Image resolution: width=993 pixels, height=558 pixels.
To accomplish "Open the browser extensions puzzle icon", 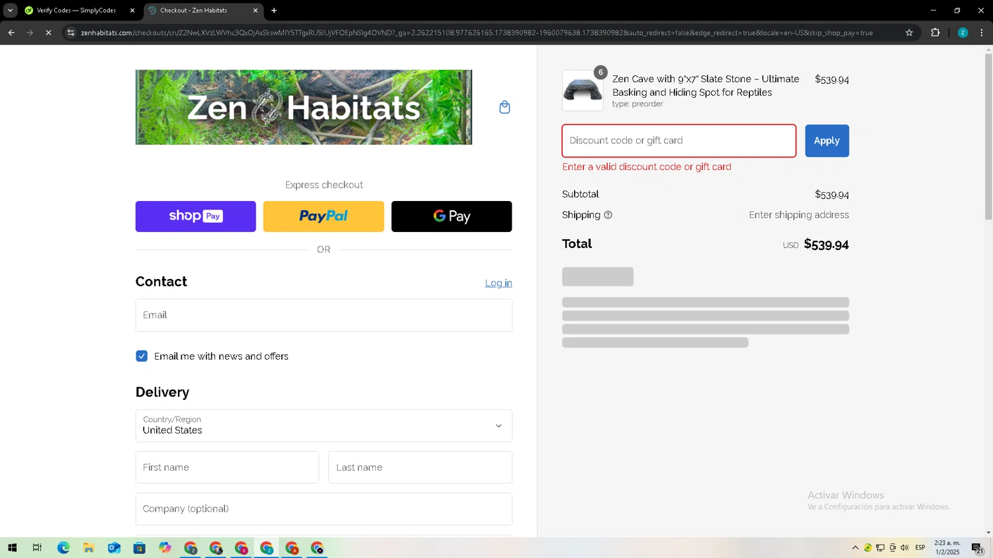I will [935, 32].
